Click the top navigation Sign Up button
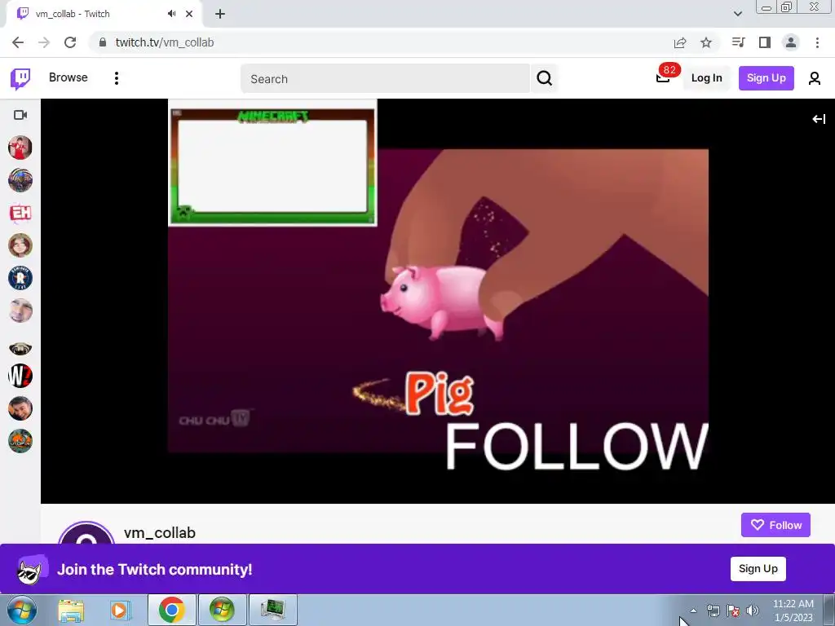 pos(766,78)
